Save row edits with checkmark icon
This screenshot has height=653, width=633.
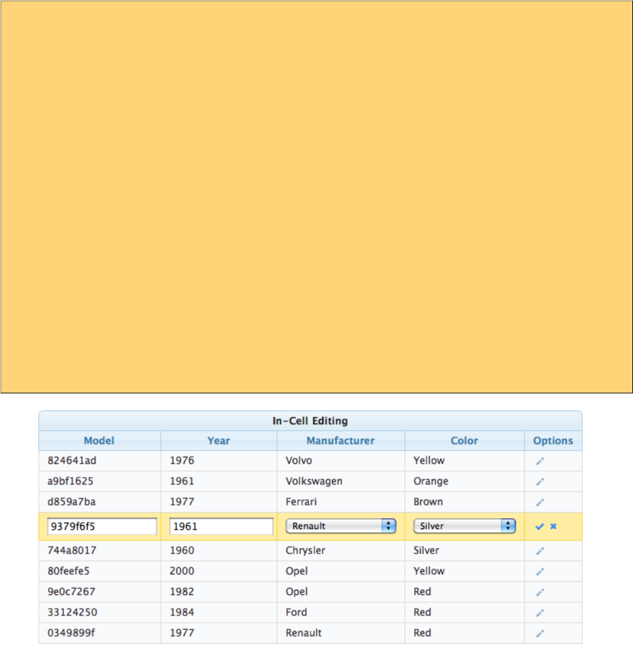539,526
